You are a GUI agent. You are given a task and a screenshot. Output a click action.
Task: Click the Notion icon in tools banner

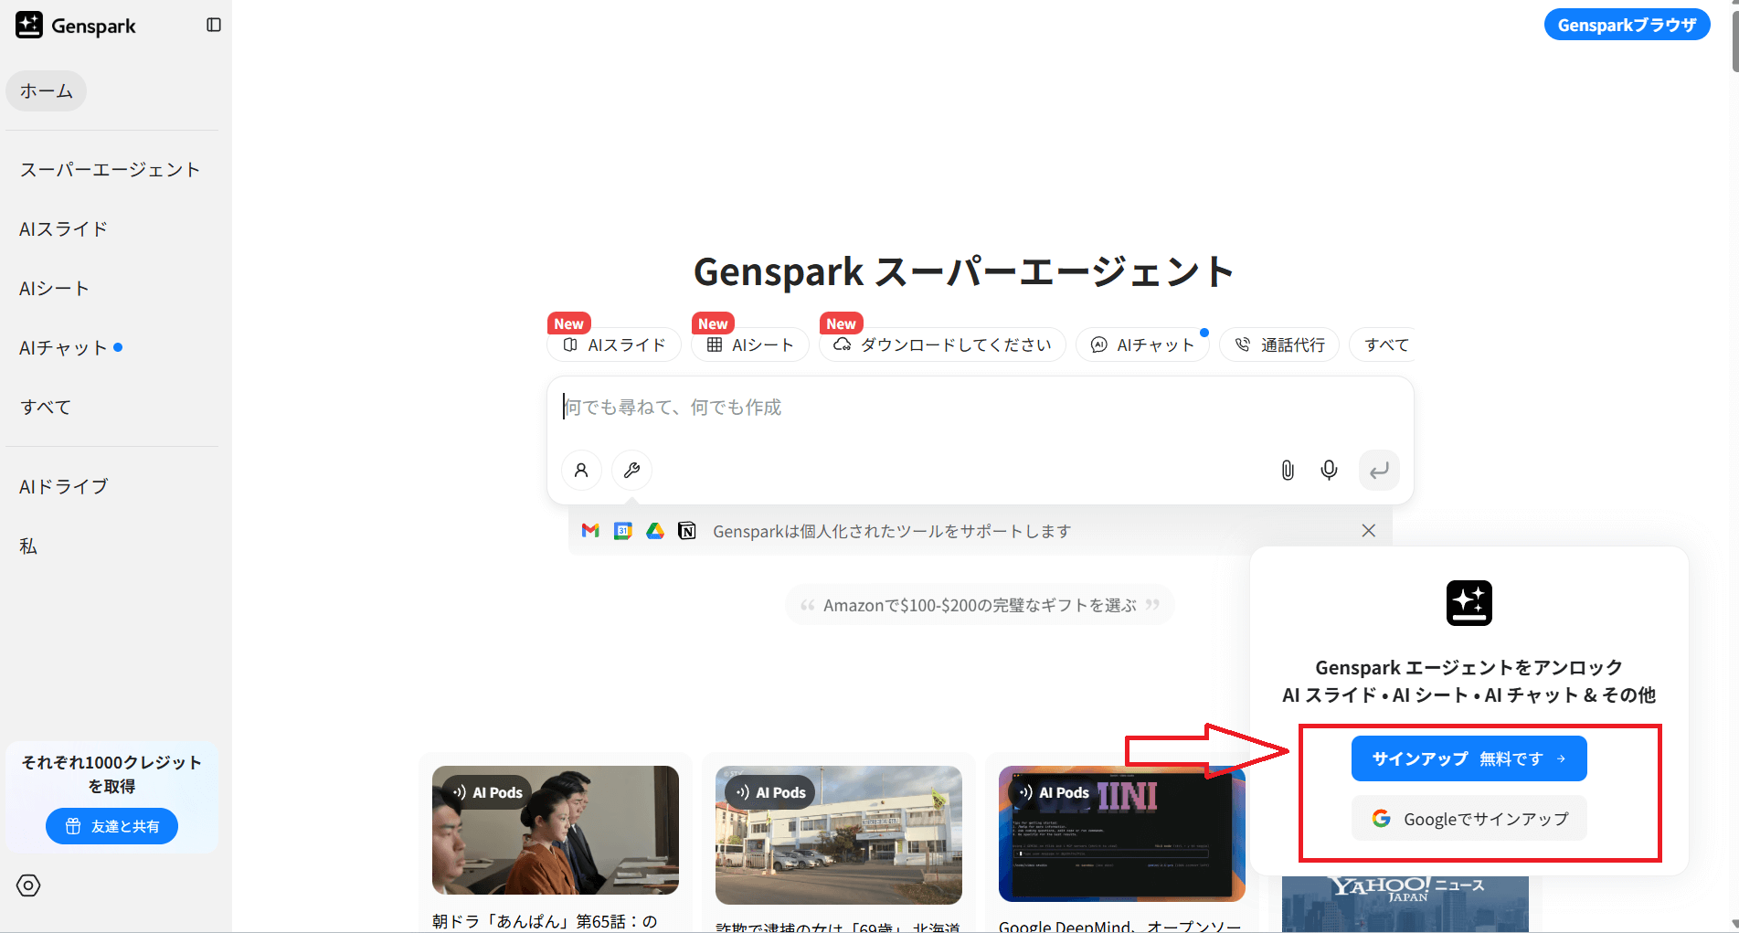coord(687,531)
